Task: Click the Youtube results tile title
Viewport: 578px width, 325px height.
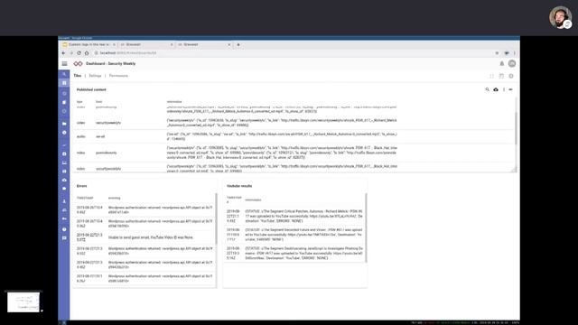Action: pos(239,186)
